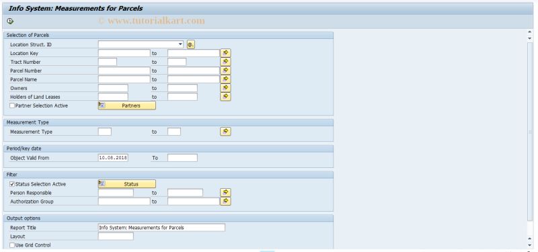Viewport: 538px width, 252px height.
Task: Click the Parcel Name to field
Action: 194,79
